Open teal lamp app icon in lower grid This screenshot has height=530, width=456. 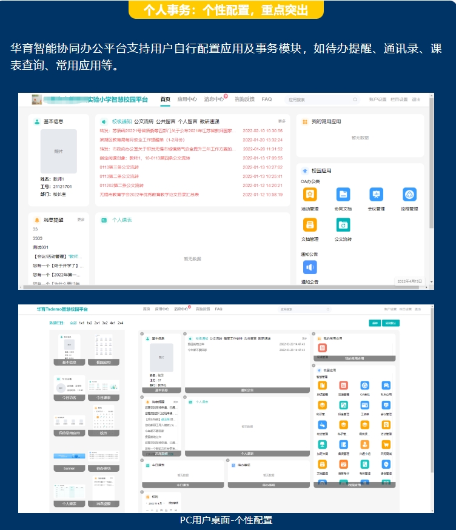click(x=322, y=444)
